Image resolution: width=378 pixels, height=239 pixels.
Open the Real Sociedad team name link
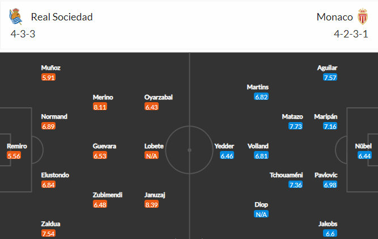coord(62,17)
